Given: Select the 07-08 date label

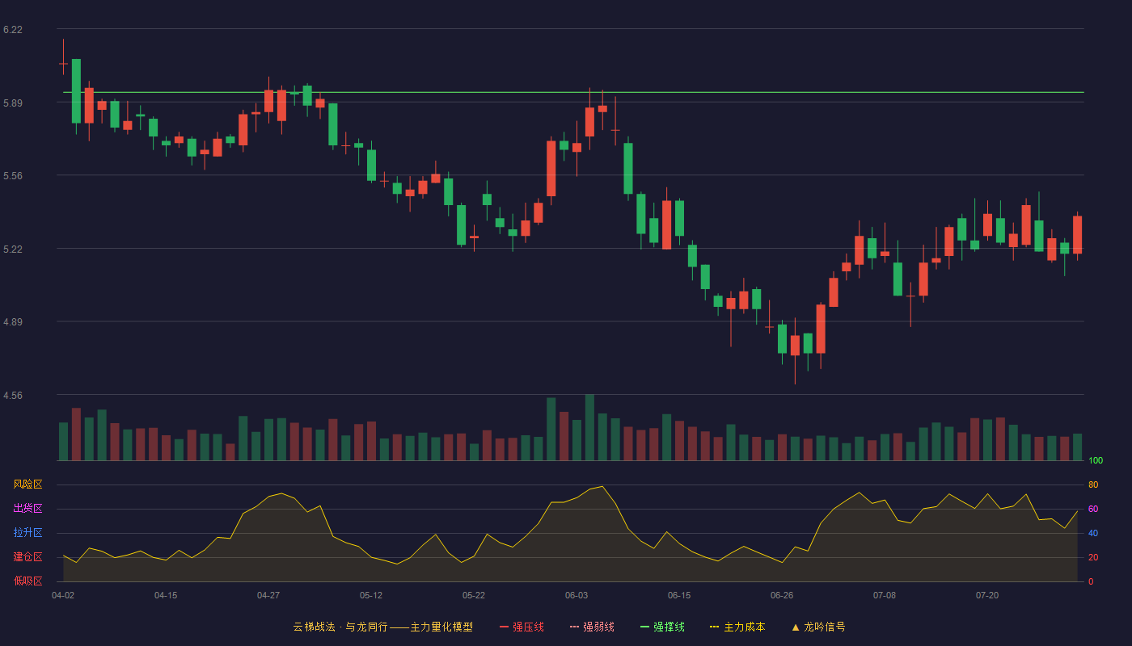Looking at the screenshot, I should 885,595.
